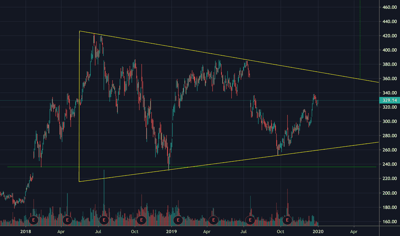Click the earnings E marker right after 2018

pyautogui.click(x=33, y=220)
